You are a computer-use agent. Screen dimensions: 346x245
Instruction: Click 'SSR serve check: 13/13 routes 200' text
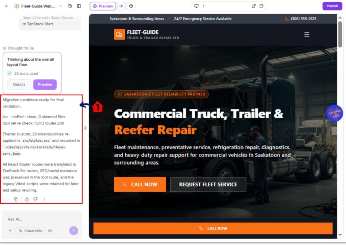(33, 123)
